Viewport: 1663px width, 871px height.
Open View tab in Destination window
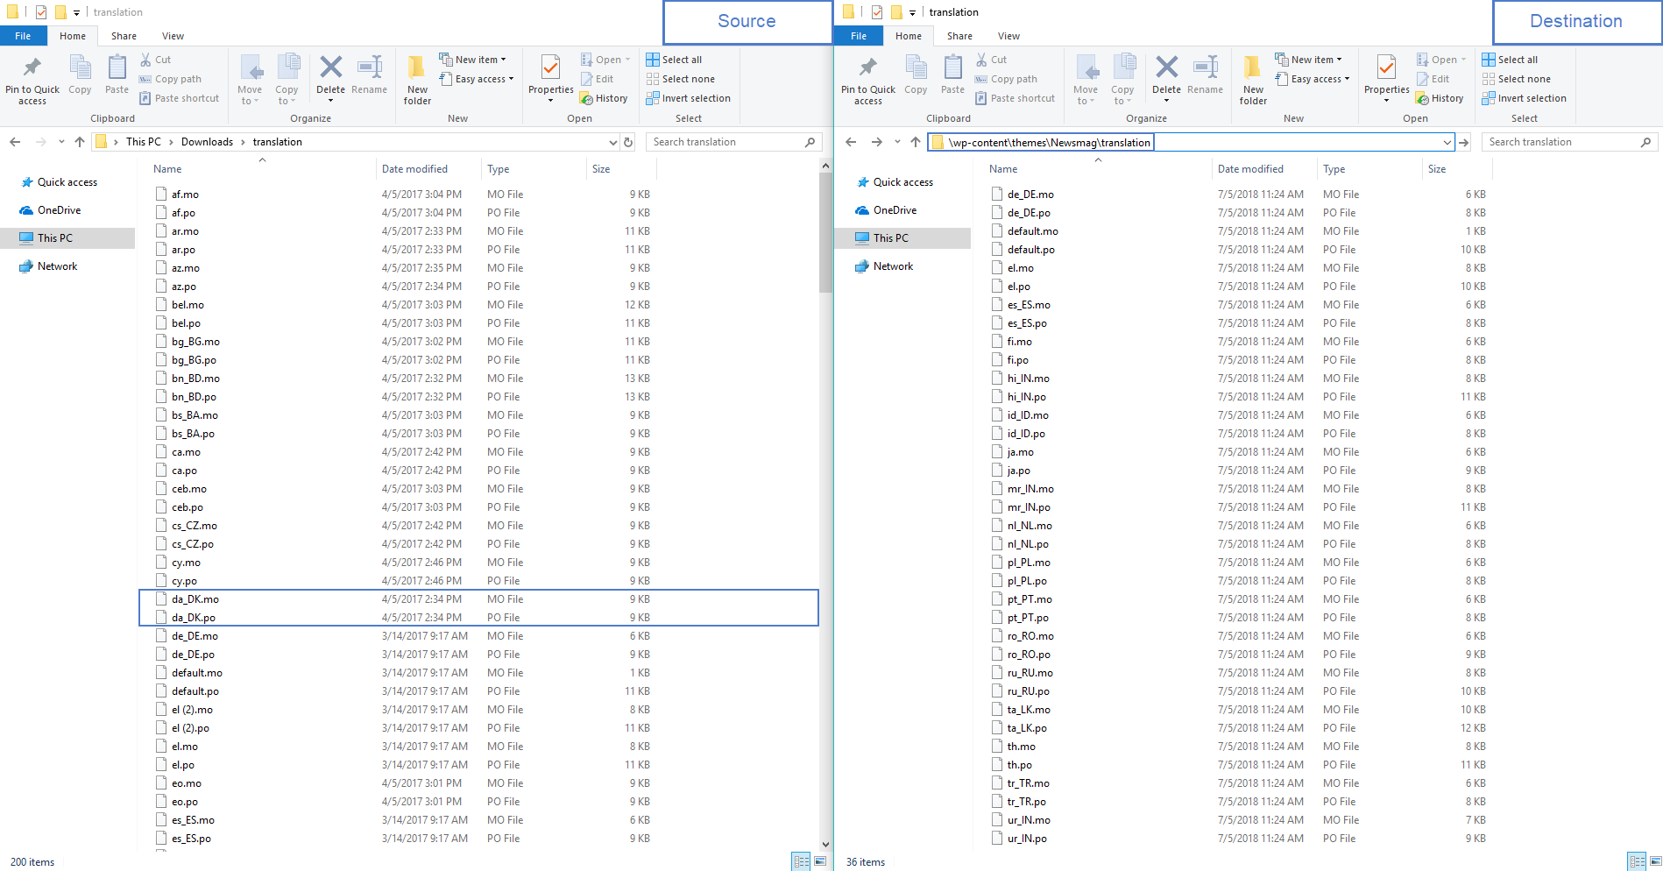tap(1008, 36)
